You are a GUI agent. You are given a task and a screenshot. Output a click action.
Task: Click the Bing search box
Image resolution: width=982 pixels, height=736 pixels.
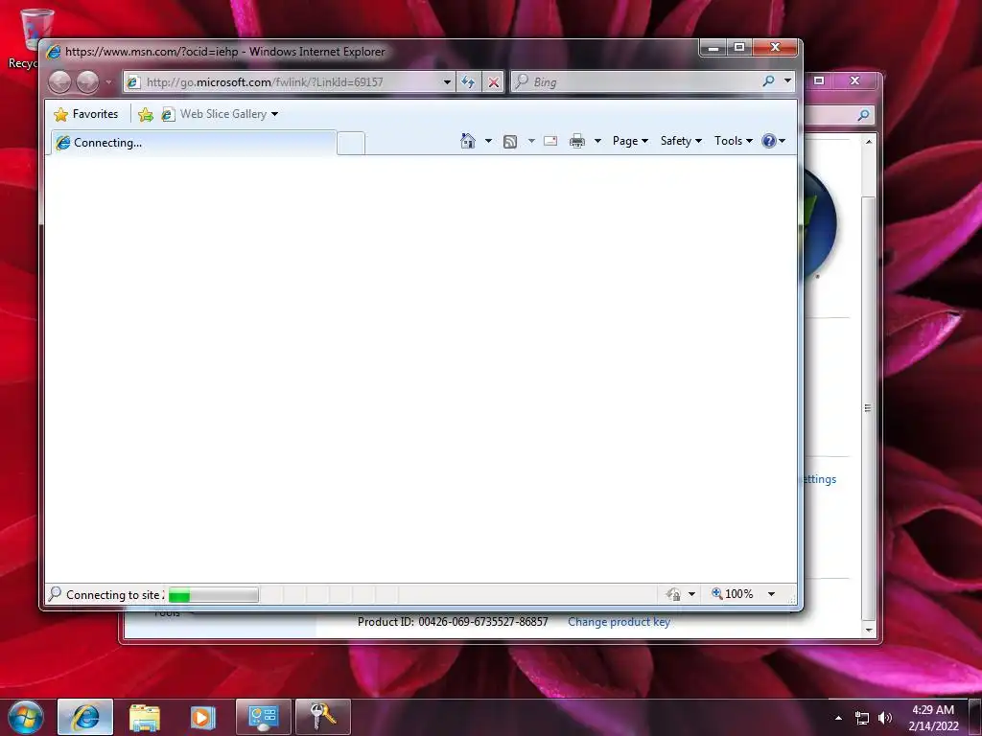click(x=636, y=82)
